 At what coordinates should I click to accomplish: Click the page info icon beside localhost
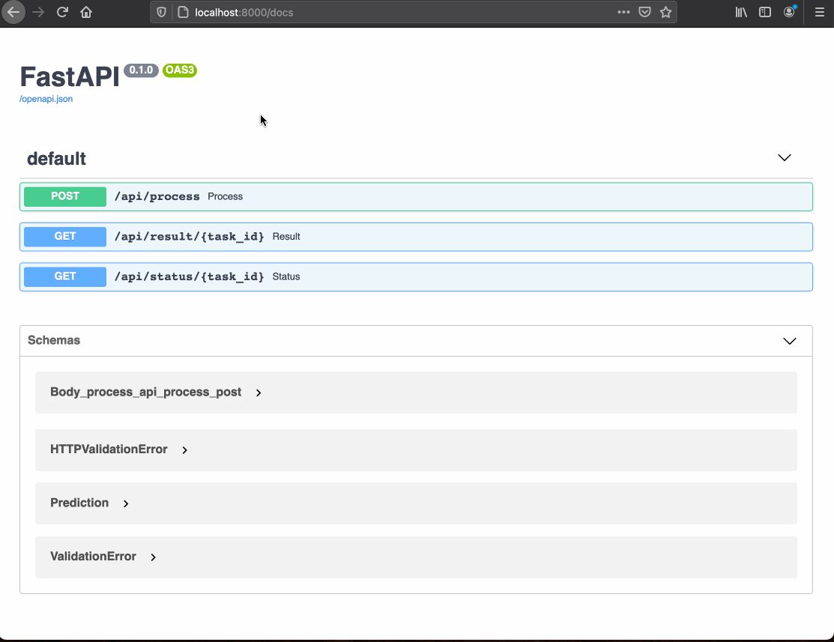pyautogui.click(x=183, y=12)
